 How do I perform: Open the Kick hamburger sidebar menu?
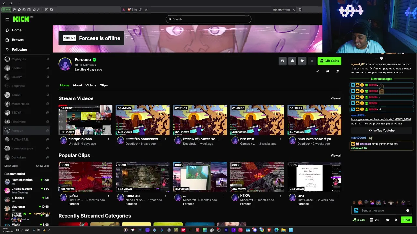pyautogui.click(x=7, y=19)
